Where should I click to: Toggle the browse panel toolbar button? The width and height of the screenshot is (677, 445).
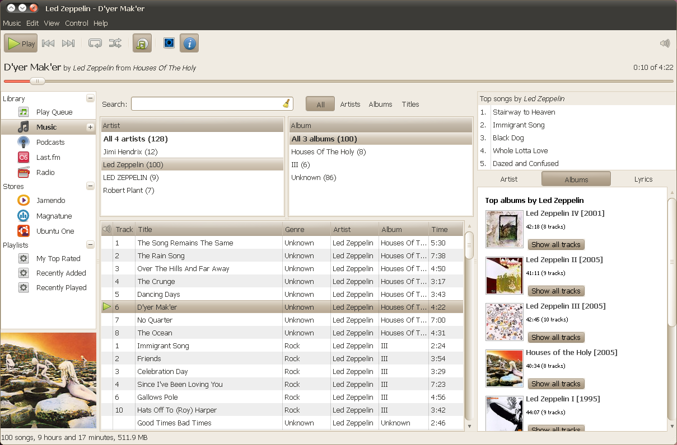coord(142,43)
